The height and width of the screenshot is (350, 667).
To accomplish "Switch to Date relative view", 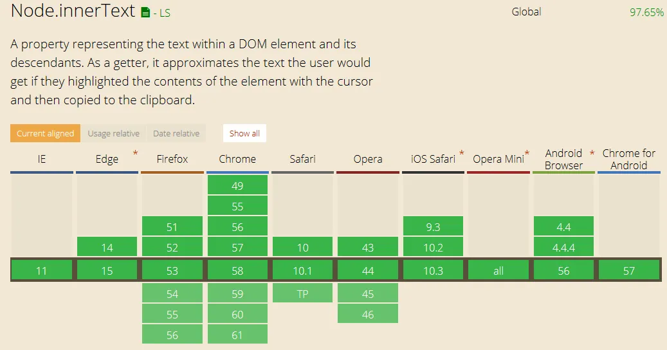I will coord(176,133).
